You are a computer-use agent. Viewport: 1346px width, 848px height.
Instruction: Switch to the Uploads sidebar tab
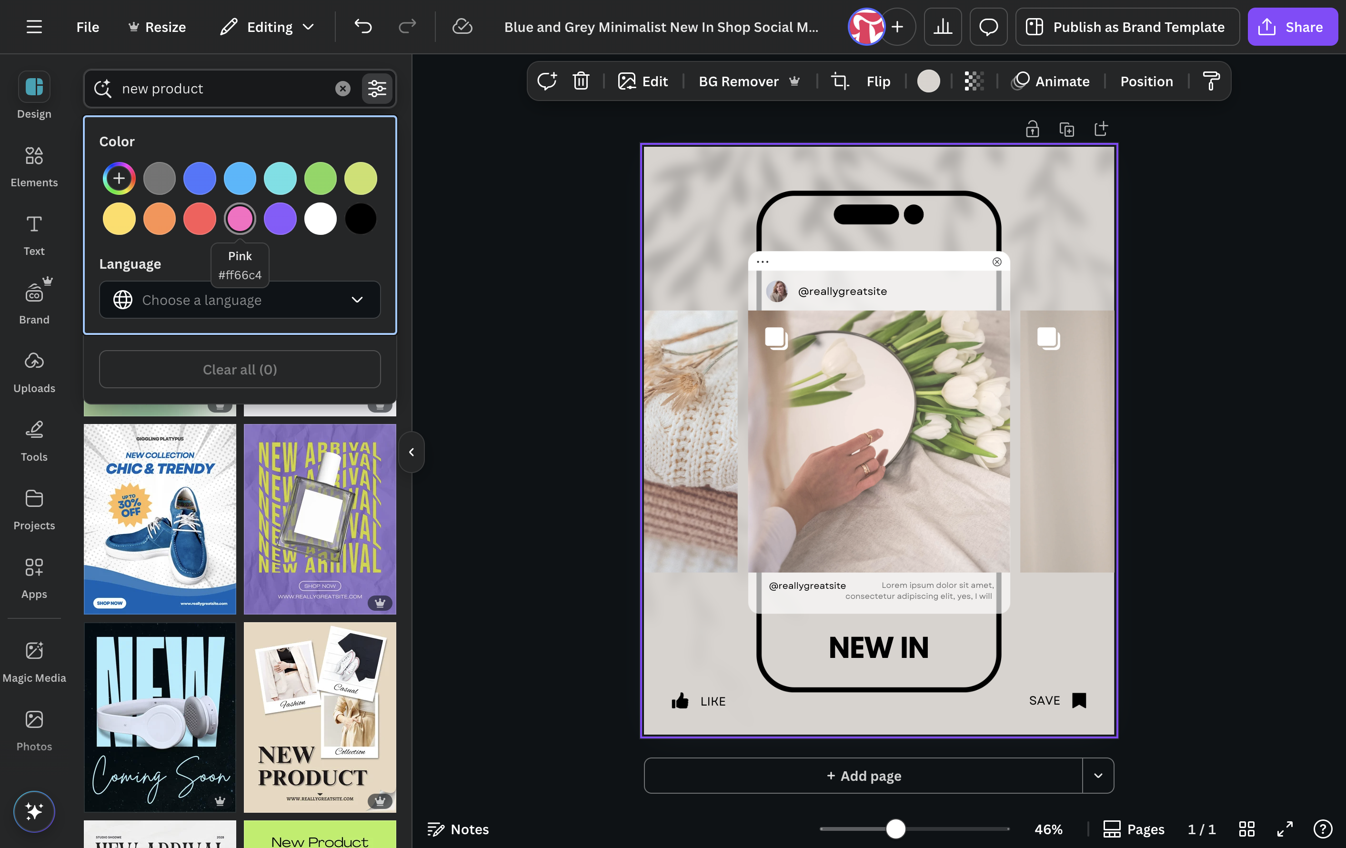(x=34, y=372)
